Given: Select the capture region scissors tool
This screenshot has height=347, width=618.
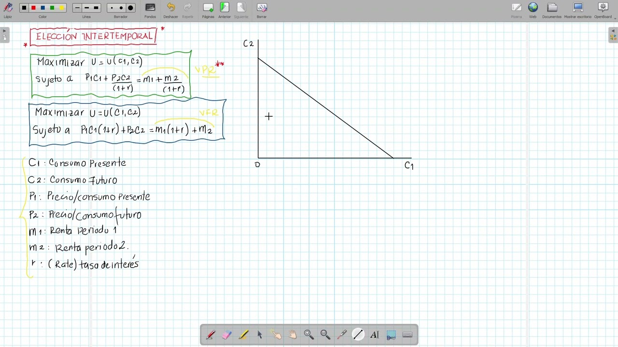Looking at the screenshot, I should coord(391,334).
